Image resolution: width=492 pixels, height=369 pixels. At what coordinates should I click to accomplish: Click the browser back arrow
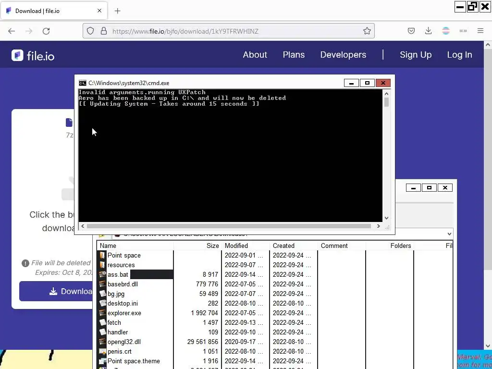tap(12, 31)
